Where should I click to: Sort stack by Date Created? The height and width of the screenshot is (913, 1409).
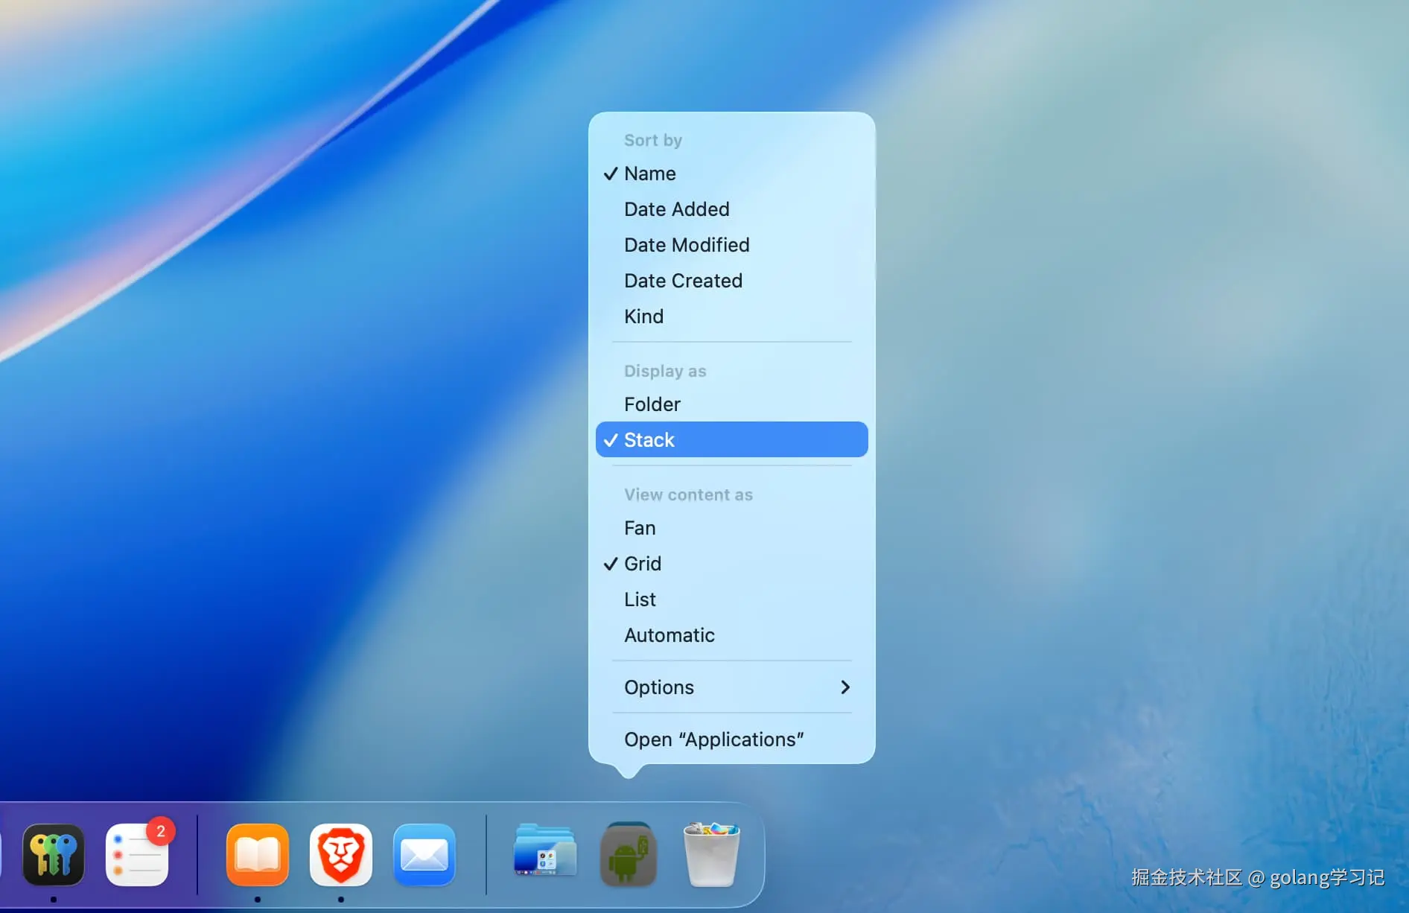click(732, 281)
